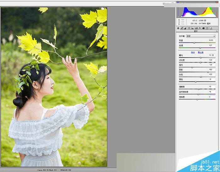The width and height of the screenshot is (220, 172).
Task: Click the 自然饱和度 value field
Action: [212, 92]
